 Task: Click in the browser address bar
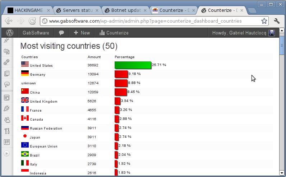point(151,21)
